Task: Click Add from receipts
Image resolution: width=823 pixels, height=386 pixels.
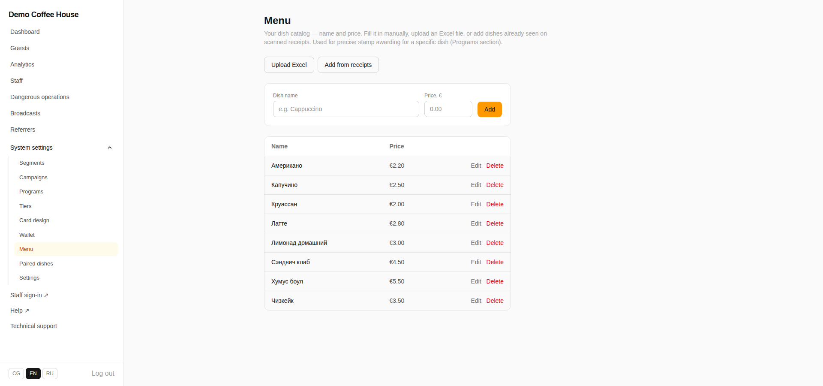Action: [348, 65]
